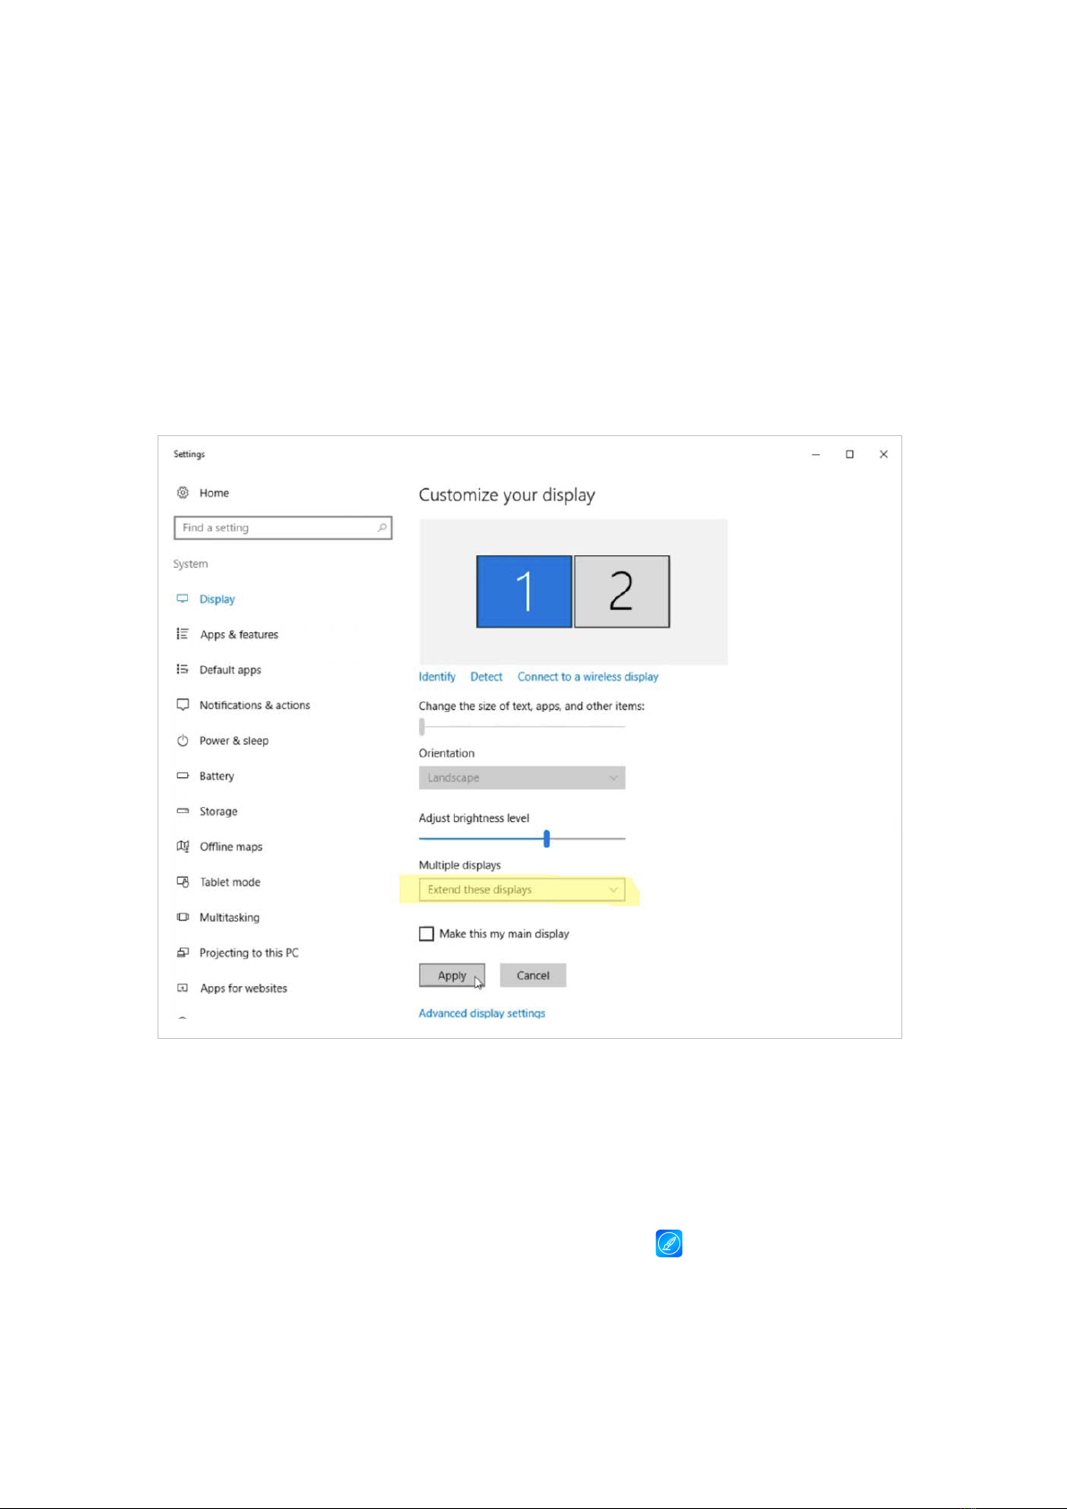Open the Multiple displays dropdown
The height and width of the screenshot is (1509, 1067).
[522, 889]
